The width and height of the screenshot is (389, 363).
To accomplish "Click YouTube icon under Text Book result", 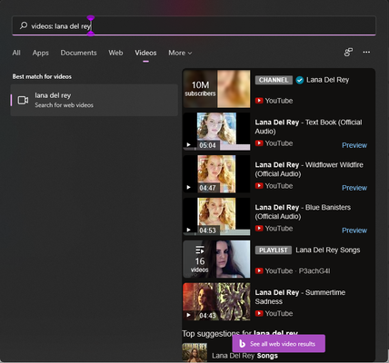I will point(259,143).
